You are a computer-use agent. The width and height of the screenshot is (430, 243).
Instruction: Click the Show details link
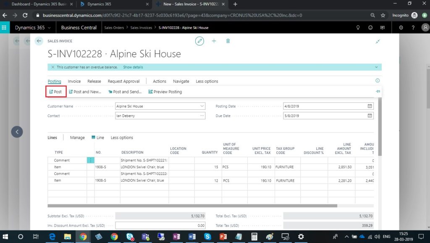click(133, 67)
